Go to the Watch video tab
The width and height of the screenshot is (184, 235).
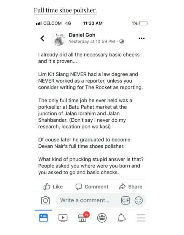pos(63,218)
